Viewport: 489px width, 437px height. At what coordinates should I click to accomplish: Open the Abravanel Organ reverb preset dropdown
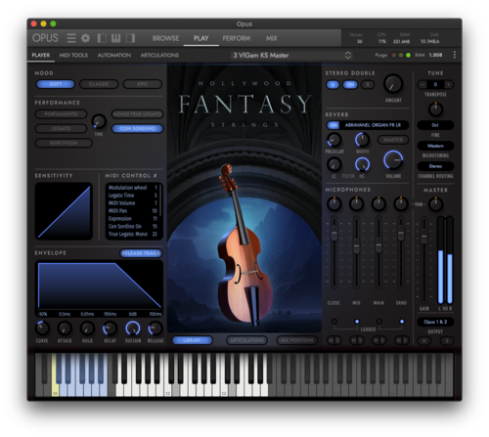[374, 125]
